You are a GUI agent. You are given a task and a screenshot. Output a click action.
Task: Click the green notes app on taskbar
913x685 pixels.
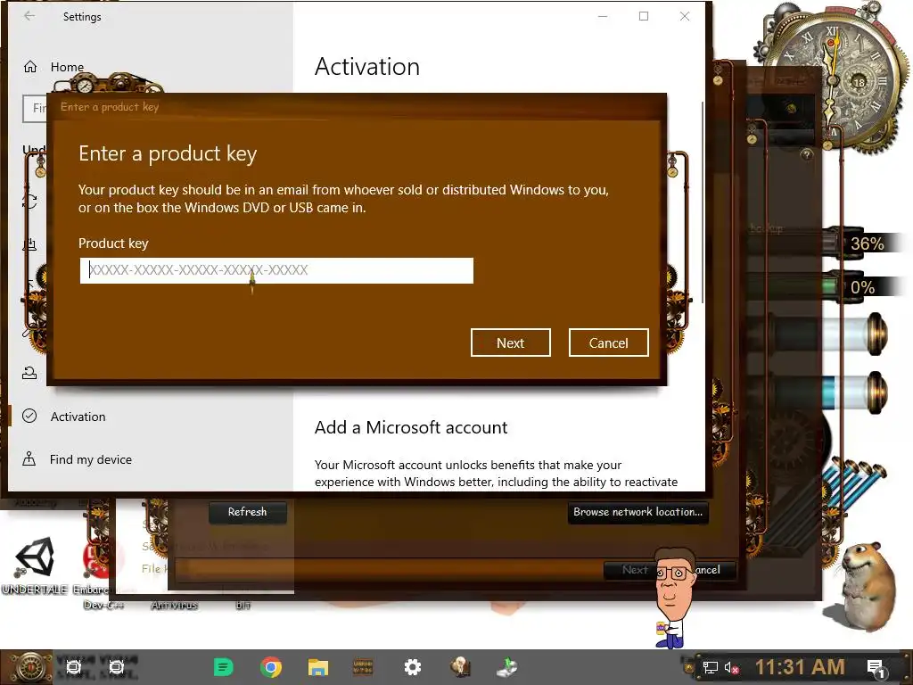[224, 667]
